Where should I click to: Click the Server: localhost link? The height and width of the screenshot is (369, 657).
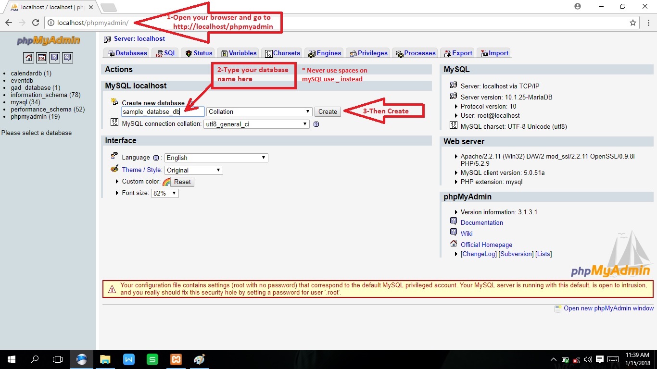(x=139, y=39)
